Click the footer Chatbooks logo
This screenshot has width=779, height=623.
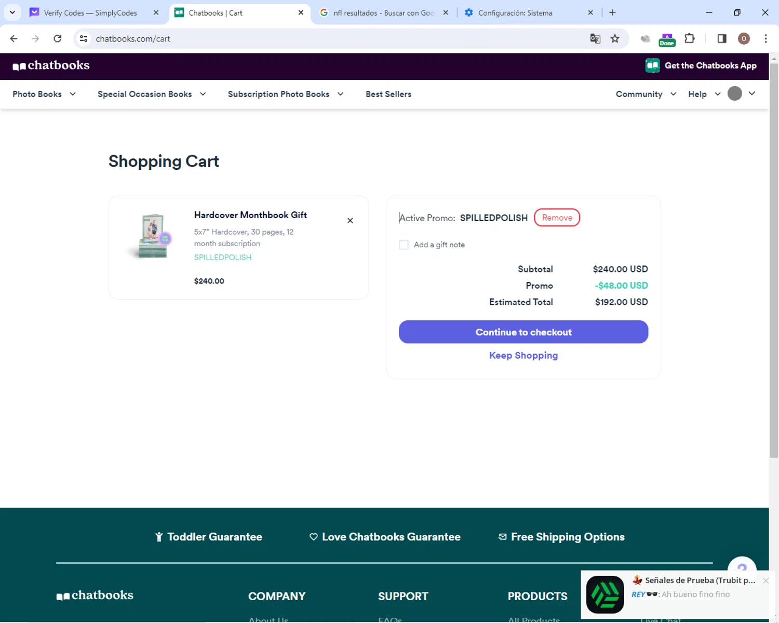(x=95, y=595)
